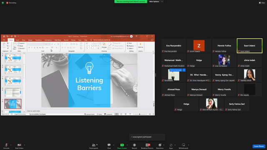Click the PowerPoint Save icon
The height and width of the screenshot is (150, 267).
pyautogui.click(x=4, y=36)
